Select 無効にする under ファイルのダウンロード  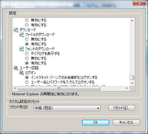click(27, 39)
